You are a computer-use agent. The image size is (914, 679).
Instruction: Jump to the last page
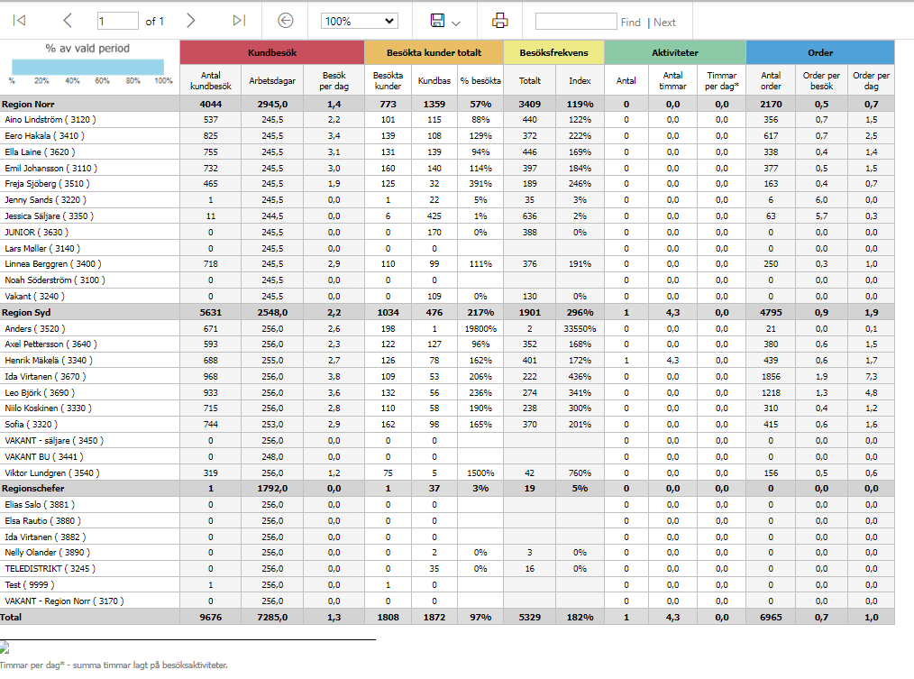coord(239,21)
